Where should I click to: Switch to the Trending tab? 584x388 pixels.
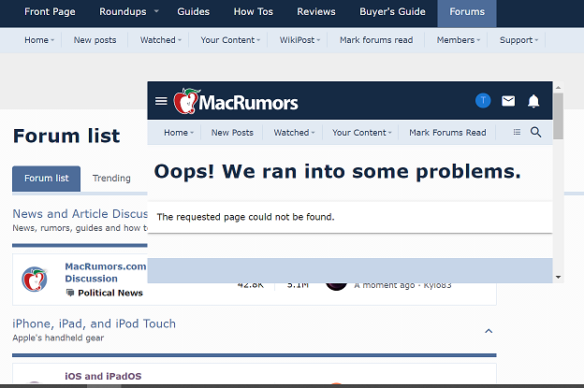tap(111, 179)
